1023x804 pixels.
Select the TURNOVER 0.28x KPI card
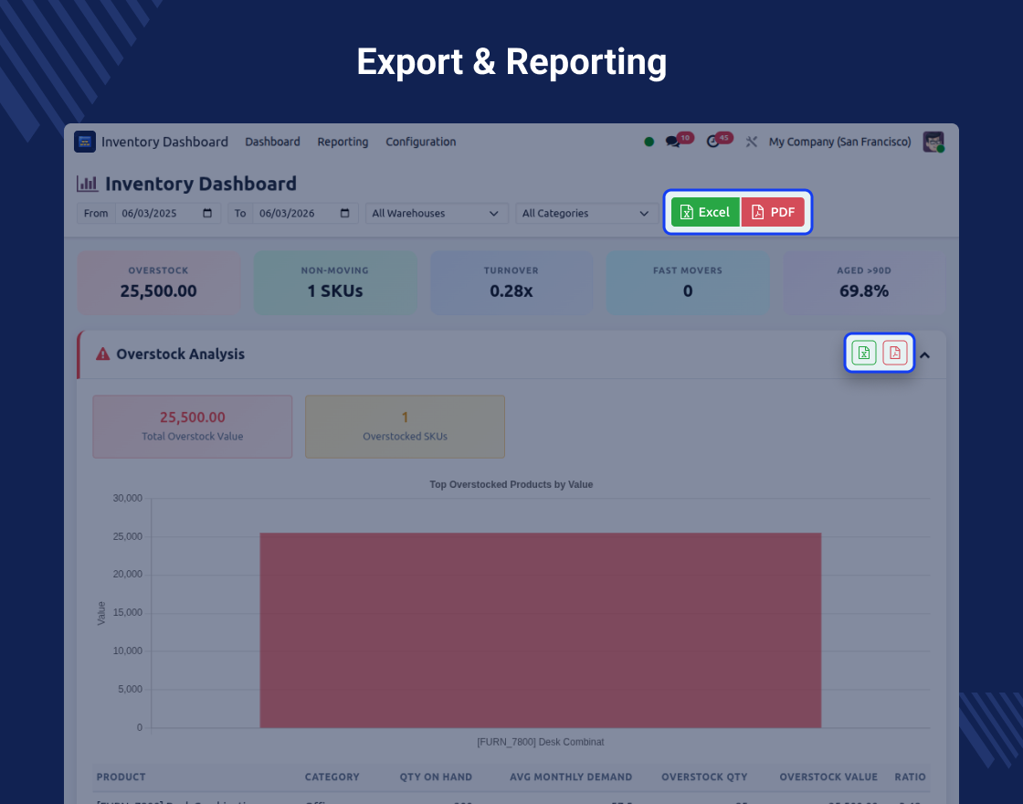511,283
